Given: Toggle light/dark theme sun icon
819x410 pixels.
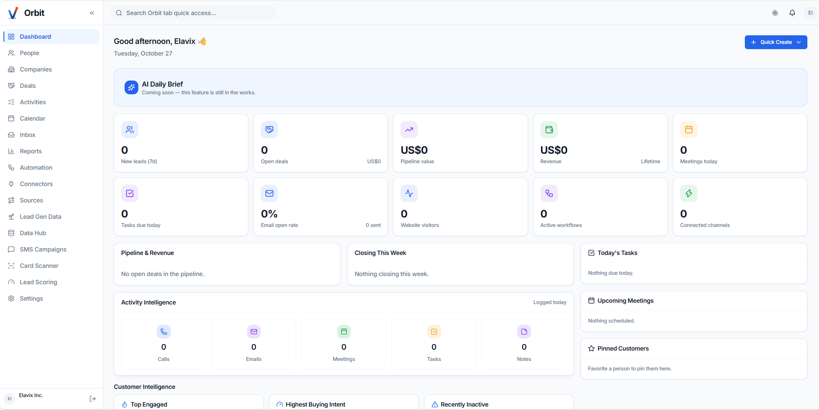Looking at the screenshot, I should click(x=775, y=13).
